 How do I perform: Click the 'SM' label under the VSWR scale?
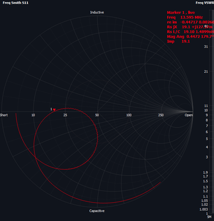coord(209,217)
